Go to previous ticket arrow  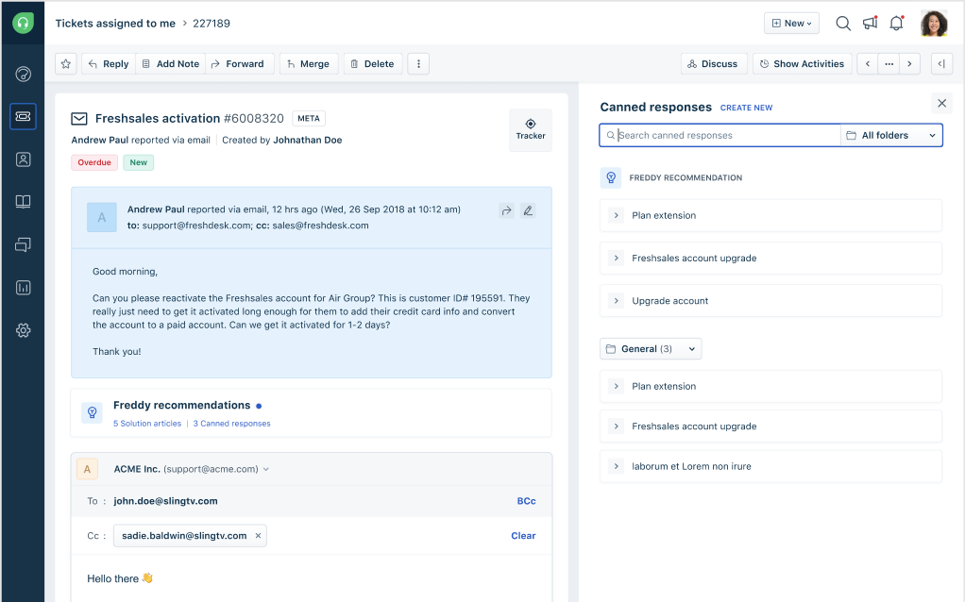(x=868, y=64)
